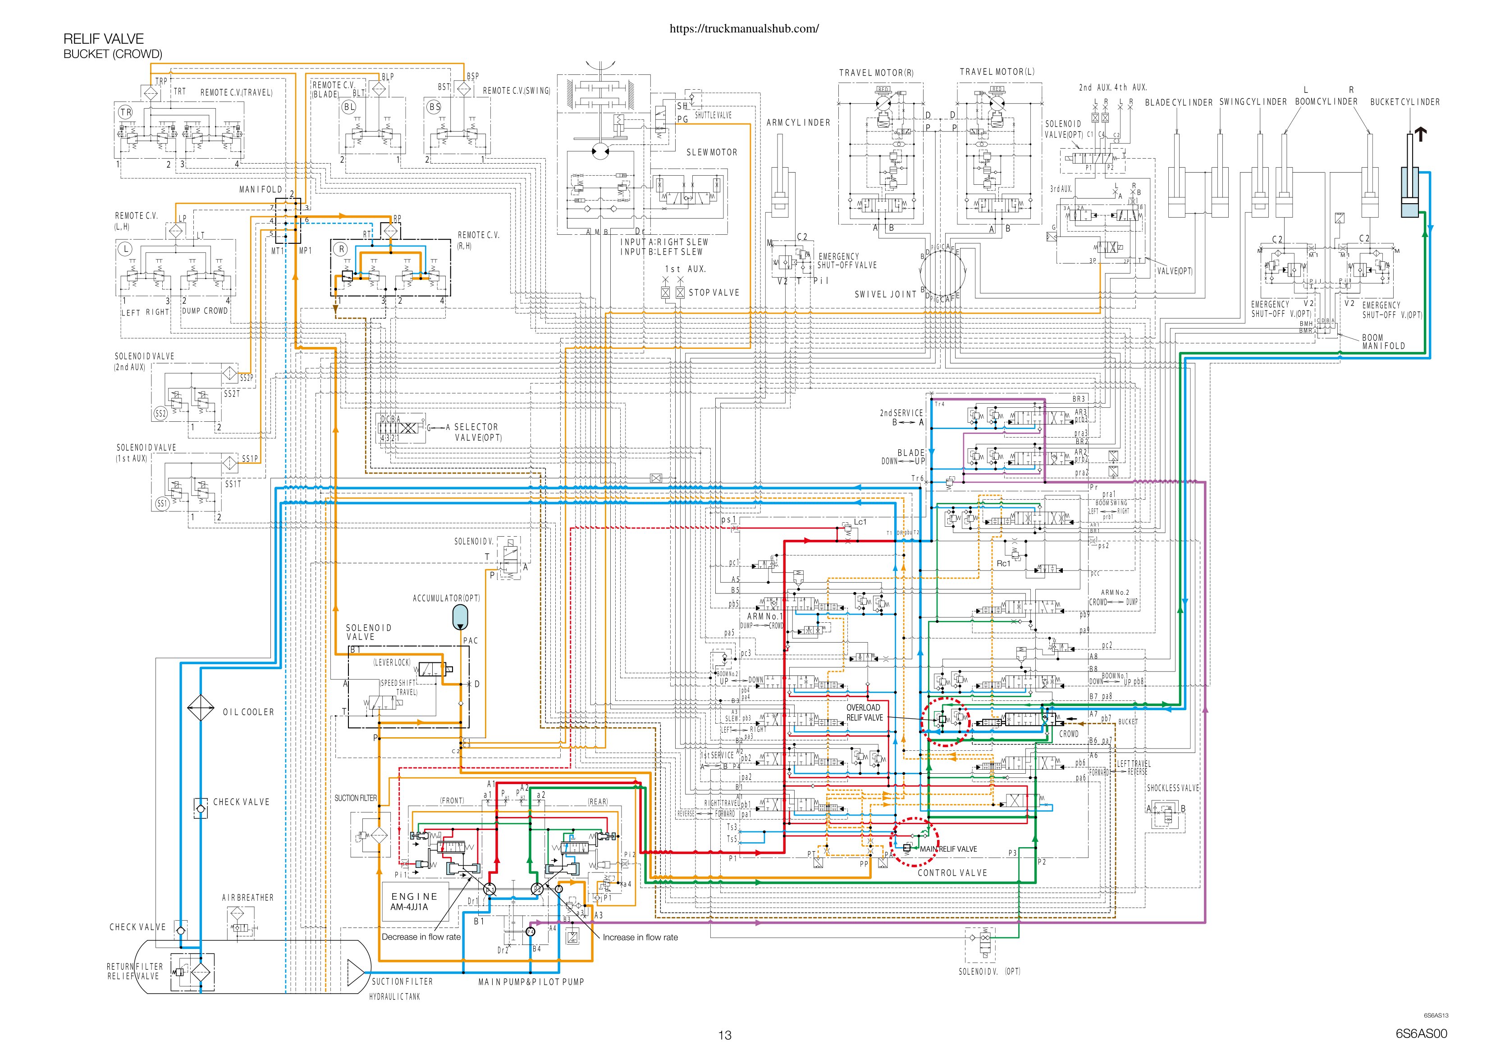Screen dimensions: 1491x1054
Task: Click the circled BL blade control valve marker
Action: coord(349,107)
